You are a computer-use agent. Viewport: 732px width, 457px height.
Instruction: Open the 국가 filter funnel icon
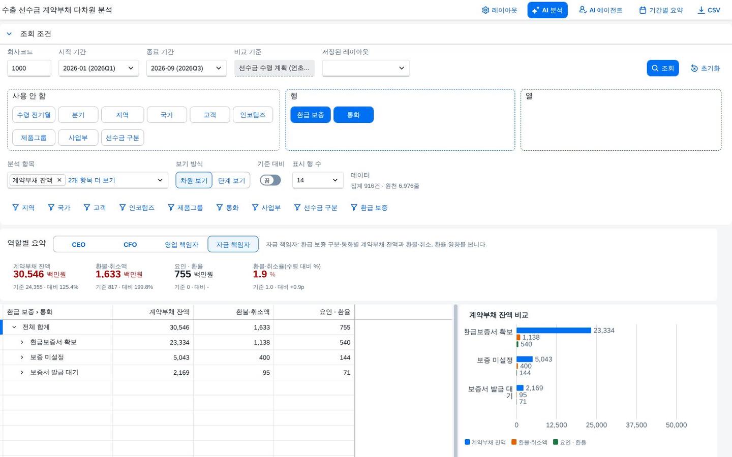(51, 208)
